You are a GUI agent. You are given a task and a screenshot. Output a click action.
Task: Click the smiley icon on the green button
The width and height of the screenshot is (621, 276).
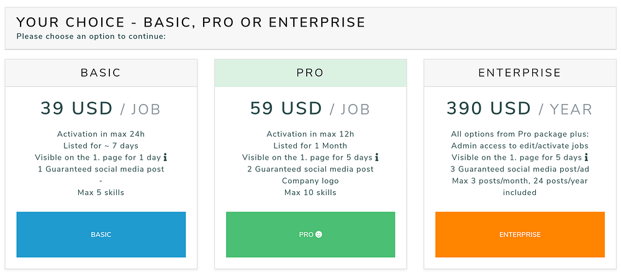pyautogui.click(x=319, y=235)
